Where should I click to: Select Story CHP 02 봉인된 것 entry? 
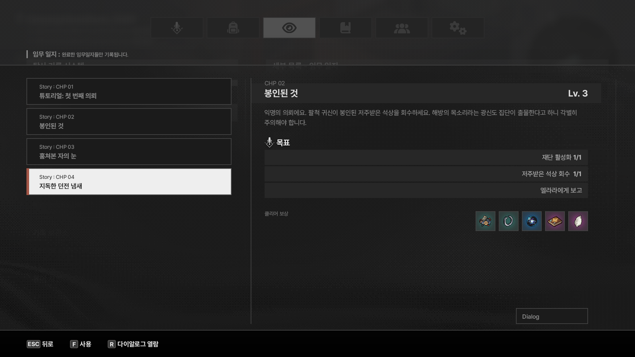[129, 122]
